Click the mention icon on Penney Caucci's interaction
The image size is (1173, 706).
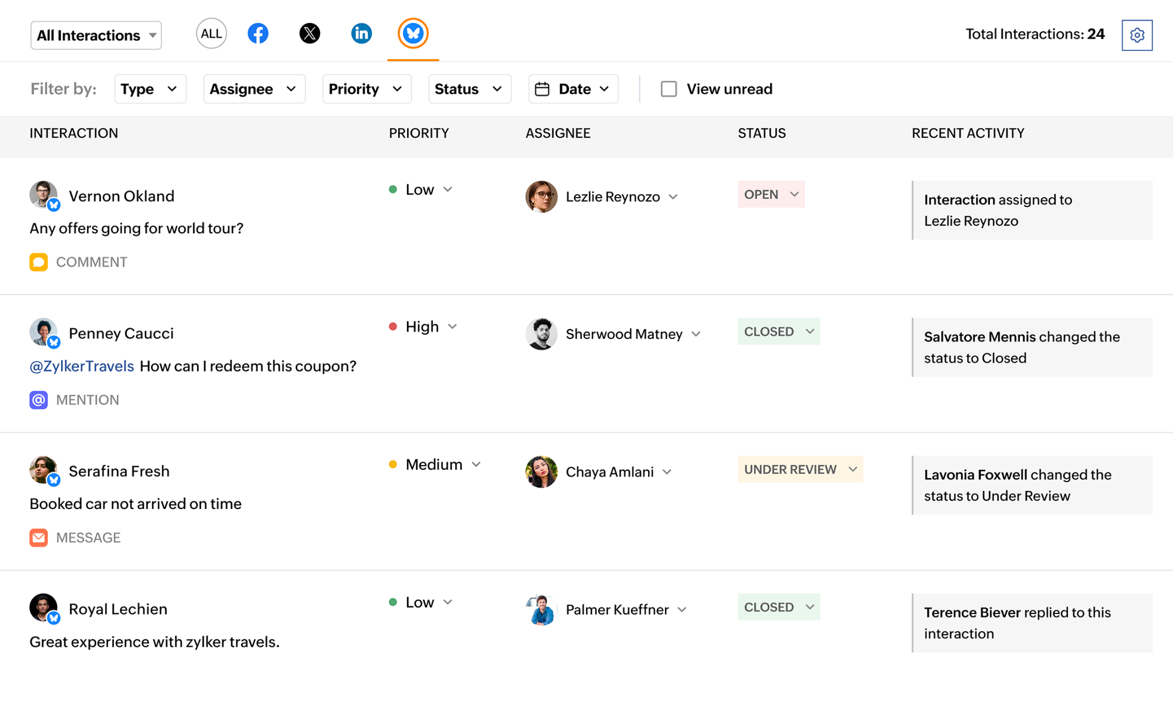39,400
